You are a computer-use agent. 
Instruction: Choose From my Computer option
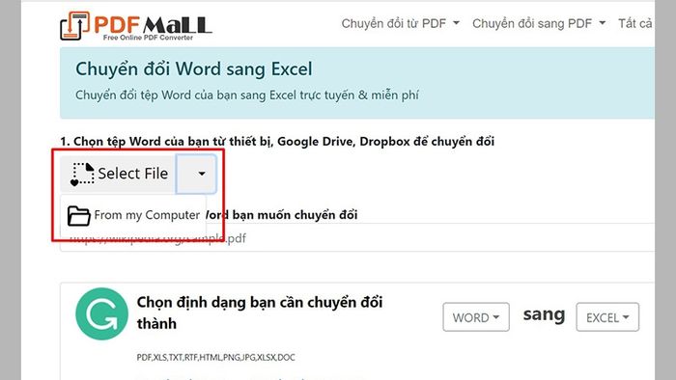[x=133, y=215]
